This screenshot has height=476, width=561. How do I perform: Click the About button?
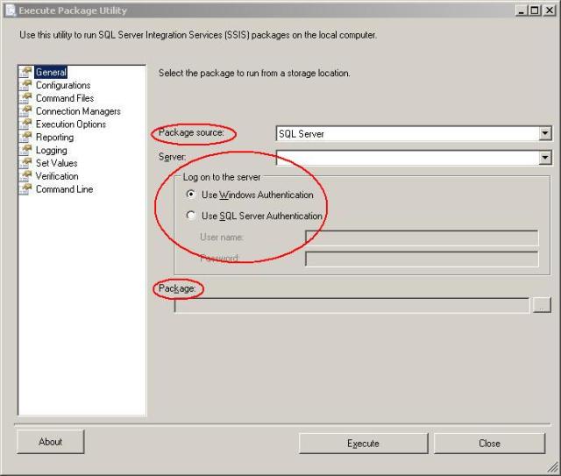51,442
